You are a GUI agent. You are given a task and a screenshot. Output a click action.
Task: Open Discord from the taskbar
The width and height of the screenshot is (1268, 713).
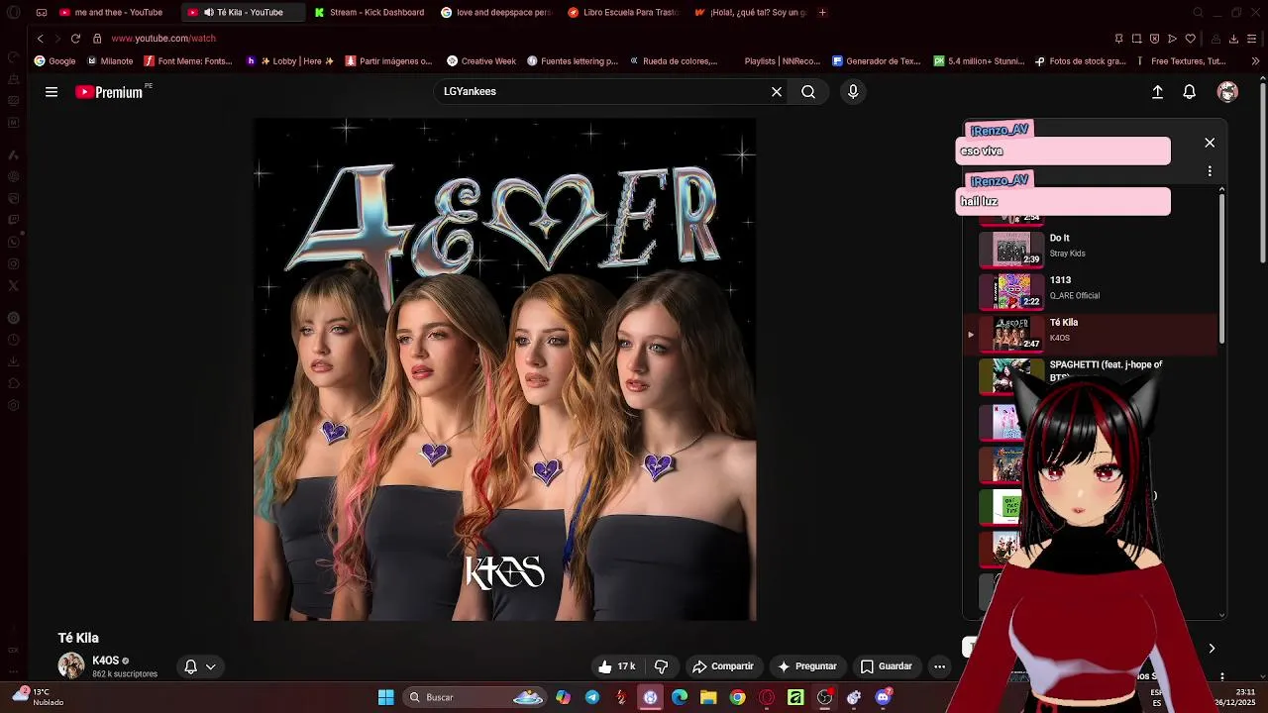coord(883,697)
